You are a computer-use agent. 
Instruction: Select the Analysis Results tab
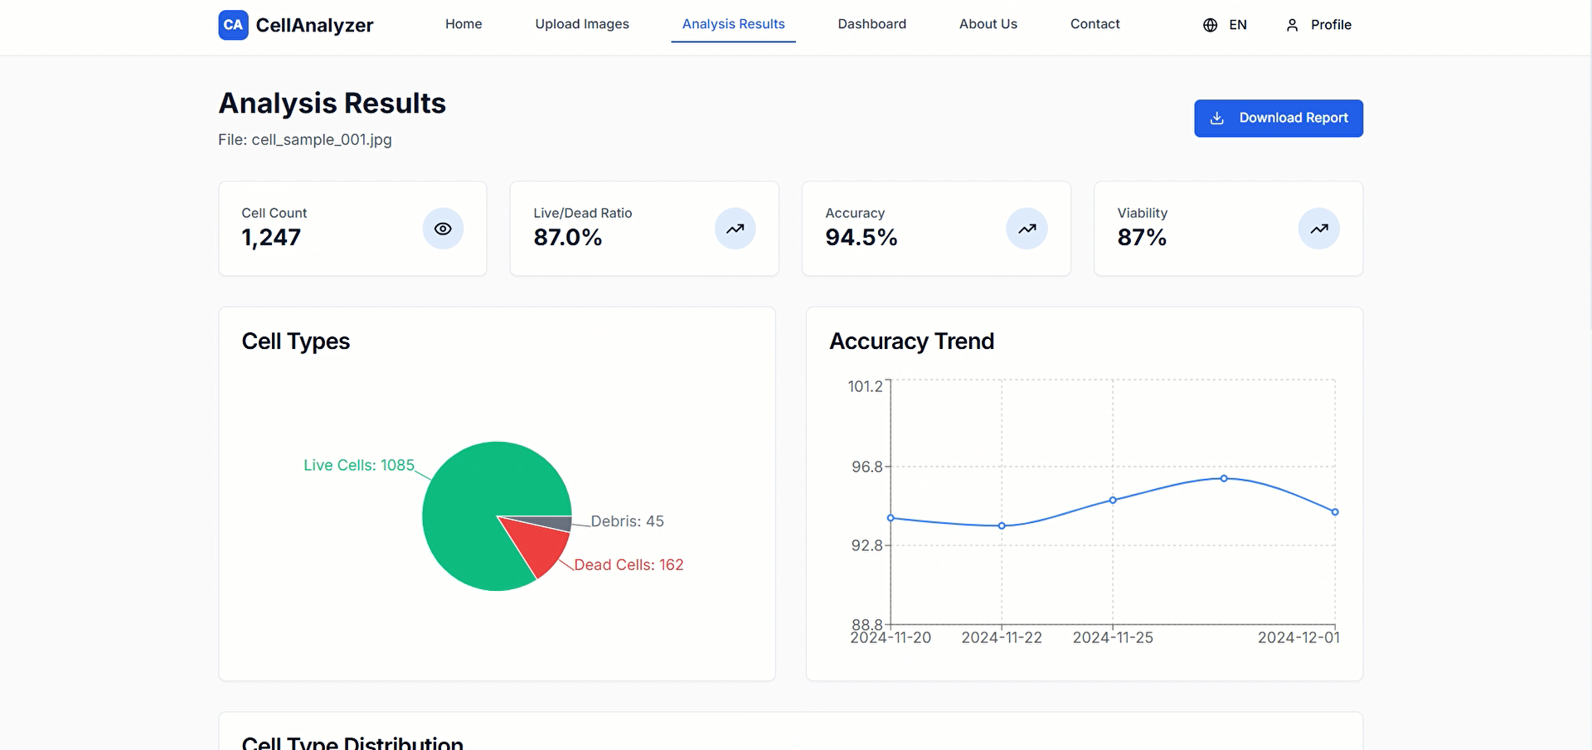tap(733, 24)
